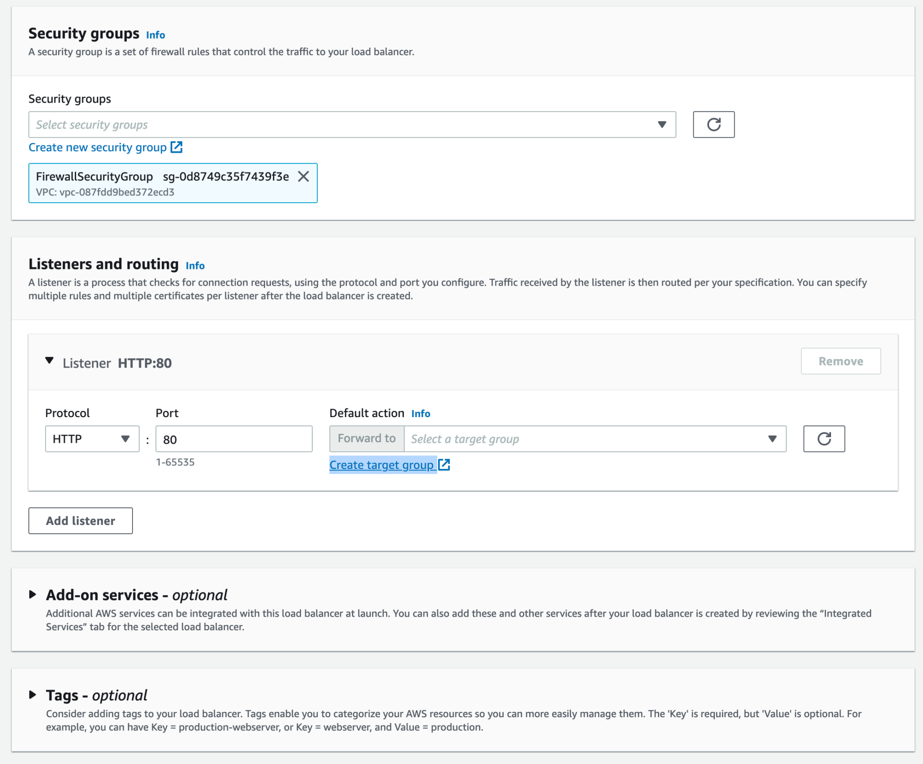
Task: Expand Add-on services optional section
Action: pos(33,595)
